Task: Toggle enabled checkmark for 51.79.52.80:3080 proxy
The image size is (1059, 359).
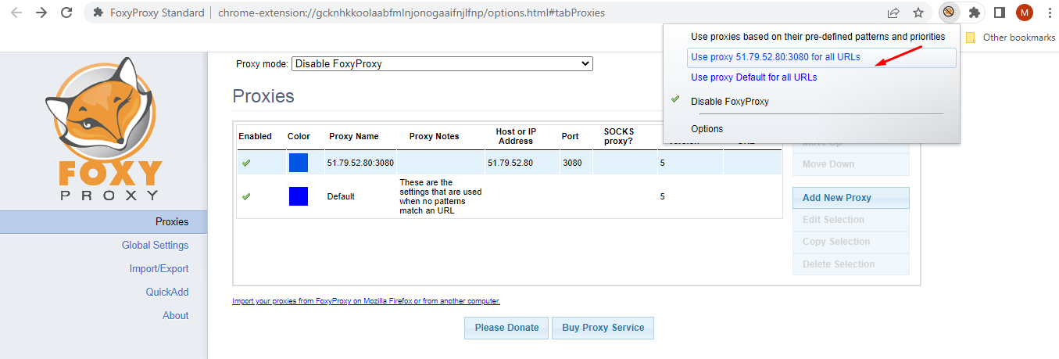Action: pos(246,163)
